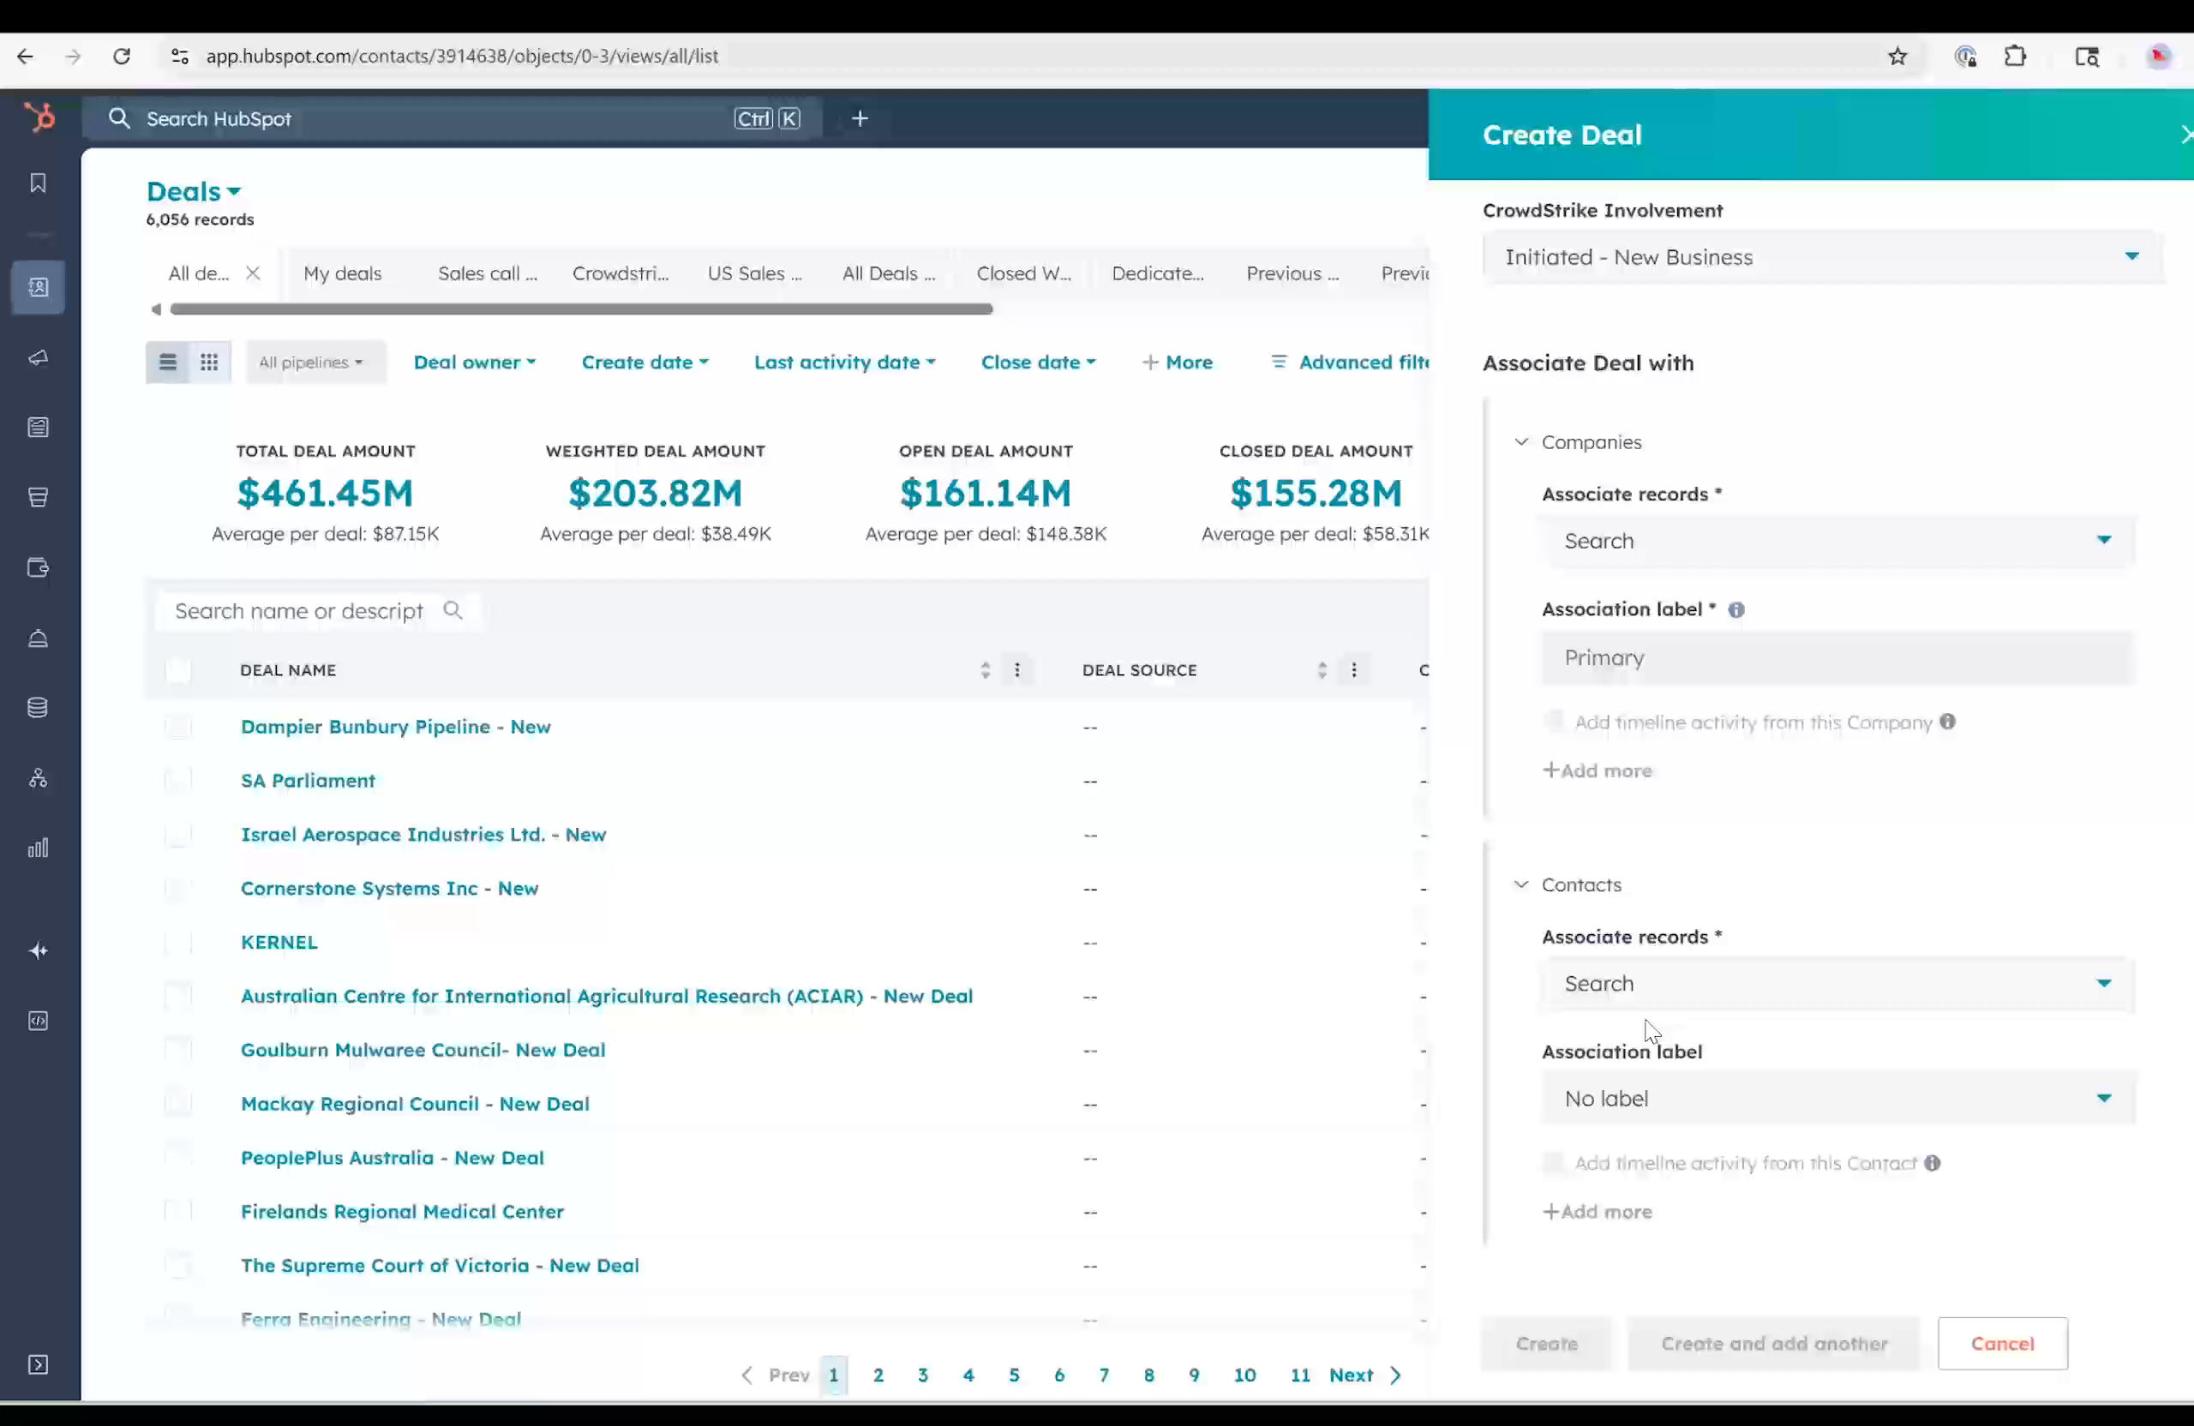Select the Closed W... saved view
The height and width of the screenshot is (1426, 2194).
[1023, 273]
